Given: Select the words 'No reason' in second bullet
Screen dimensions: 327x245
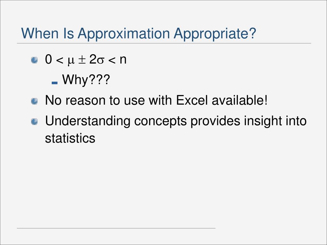Looking at the screenshot, I should (x=75, y=100).
